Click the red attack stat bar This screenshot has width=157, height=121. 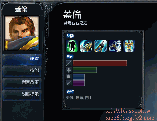[x=100, y=64]
